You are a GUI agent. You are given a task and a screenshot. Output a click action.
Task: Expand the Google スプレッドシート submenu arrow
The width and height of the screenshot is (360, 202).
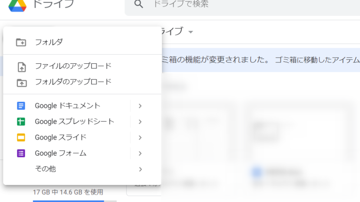coord(140,122)
